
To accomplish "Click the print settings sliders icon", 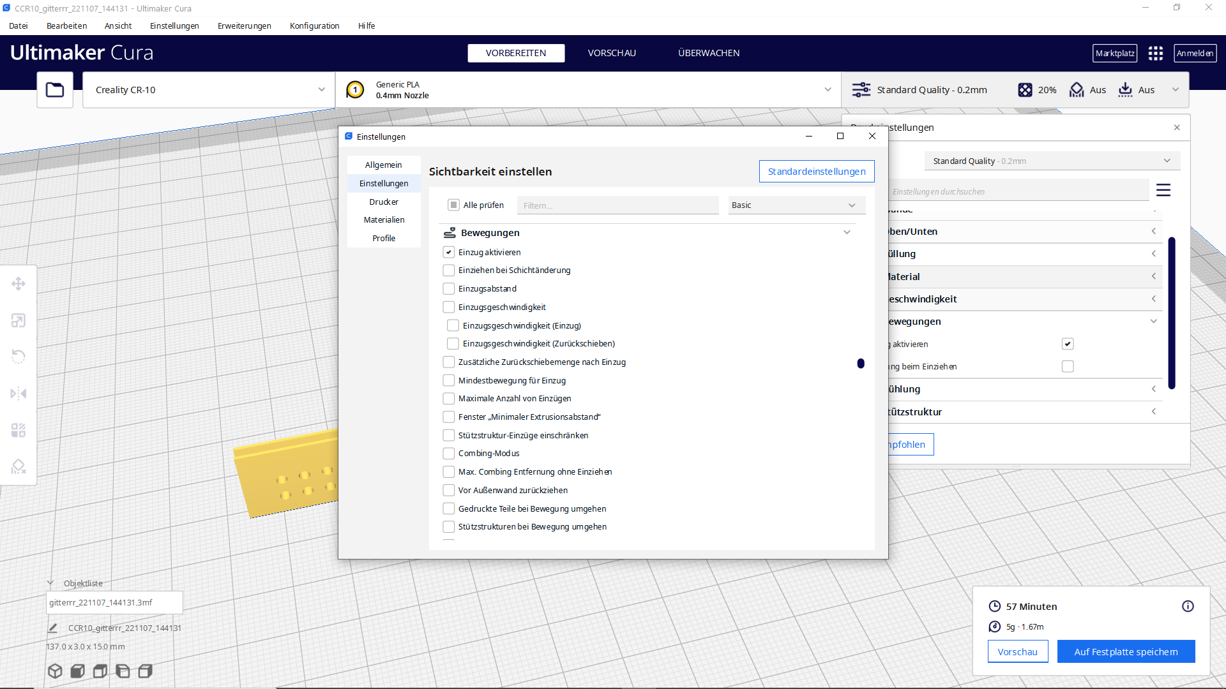I will 861,90.
